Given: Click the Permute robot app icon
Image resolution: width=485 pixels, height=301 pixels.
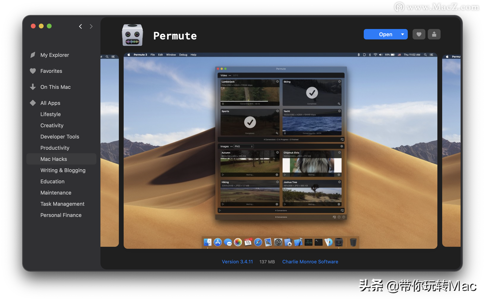Looking at the screenshot, I should (x=132, y=35).
